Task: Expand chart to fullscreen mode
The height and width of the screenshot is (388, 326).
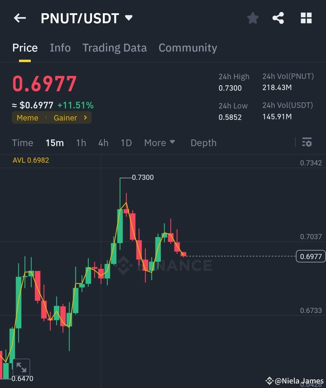Action: point(21,367)
